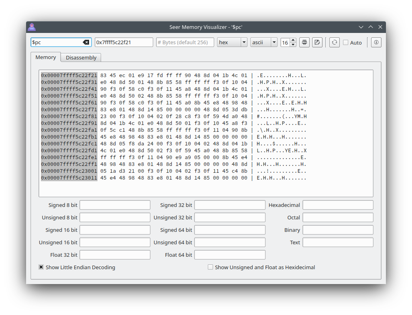This screenshot has width=412, height=315.
Task: Click the $pc expression input field
Action: click(61, 42)
